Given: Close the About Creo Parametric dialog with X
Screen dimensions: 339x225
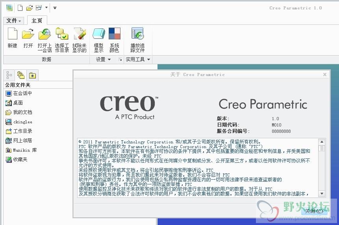Looking at the screenshot, I should 325,74.
